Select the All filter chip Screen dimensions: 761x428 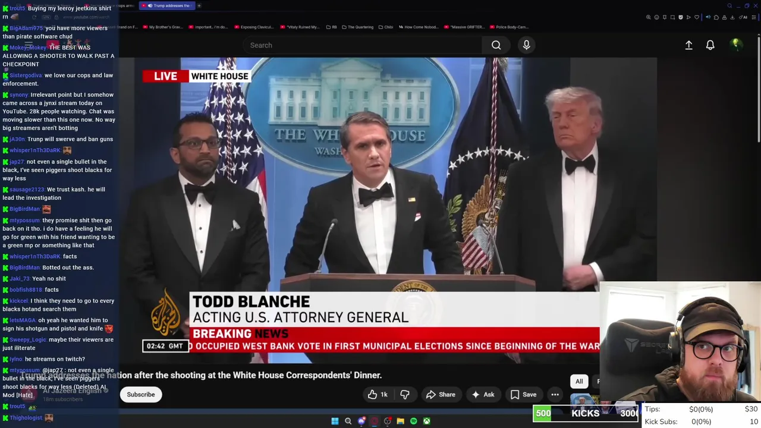pyautogui.click(x=579, y=381)
